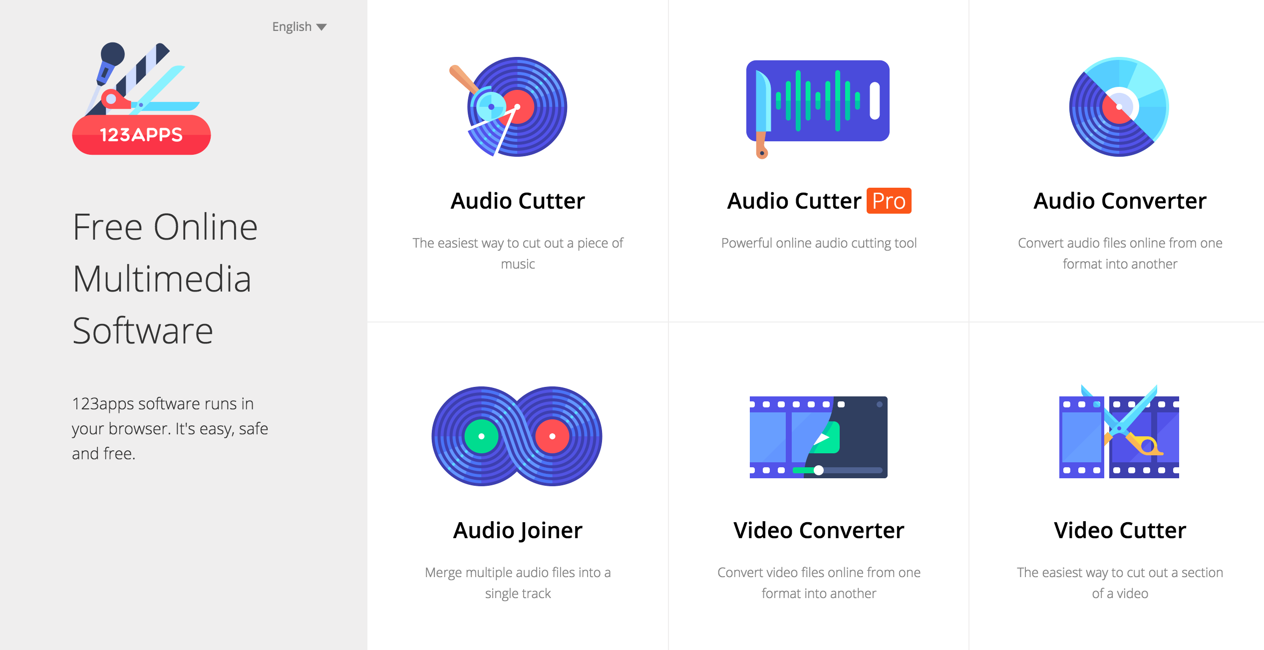Screen dimensions: 1264x650
Task: Click the Audio Cutter Pro waveform icon
Action: 818,102
